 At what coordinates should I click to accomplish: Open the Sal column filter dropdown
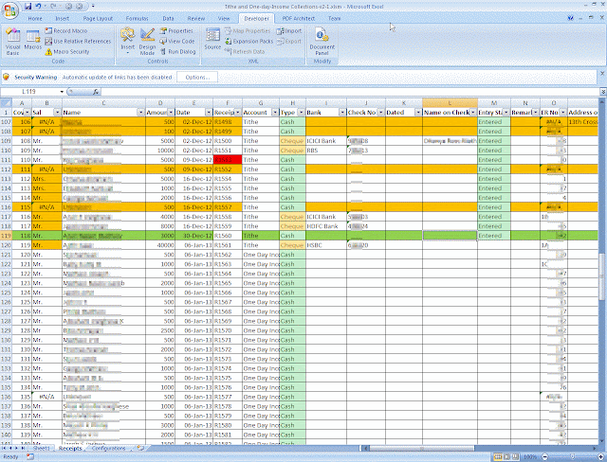click(x=57, y=113)
